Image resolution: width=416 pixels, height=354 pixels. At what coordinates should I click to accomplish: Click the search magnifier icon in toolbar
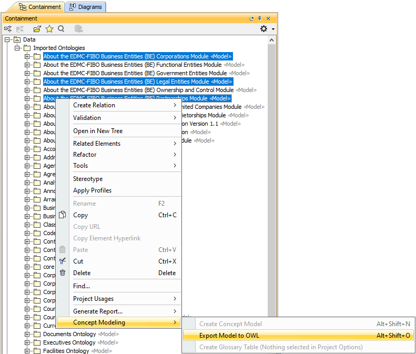(62, 29)
